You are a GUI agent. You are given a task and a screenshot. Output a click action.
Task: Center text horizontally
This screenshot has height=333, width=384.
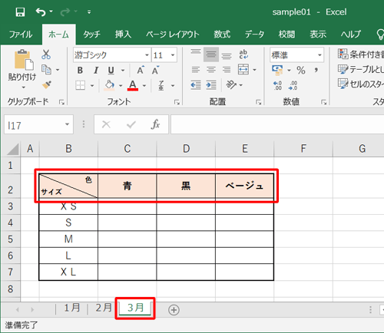point(211,70)
